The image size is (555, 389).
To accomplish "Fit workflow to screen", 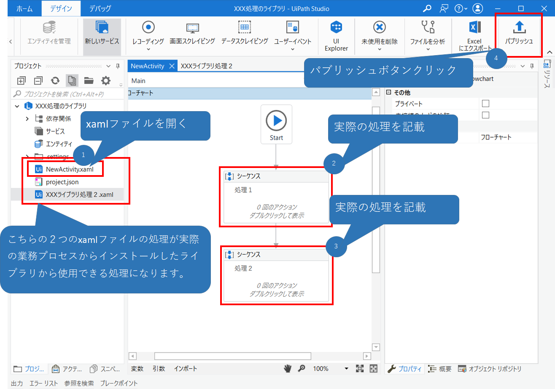I will 360,368.
